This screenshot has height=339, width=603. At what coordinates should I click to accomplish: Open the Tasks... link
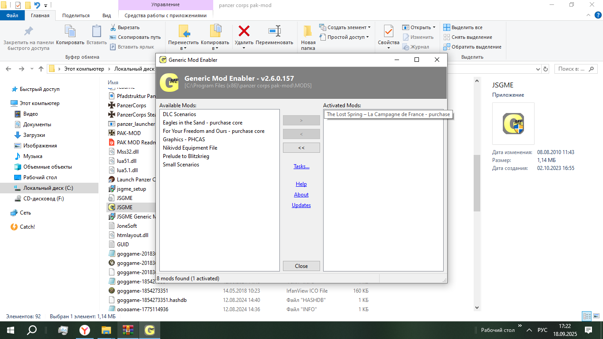pyautogui.click(x=301, y=166)
